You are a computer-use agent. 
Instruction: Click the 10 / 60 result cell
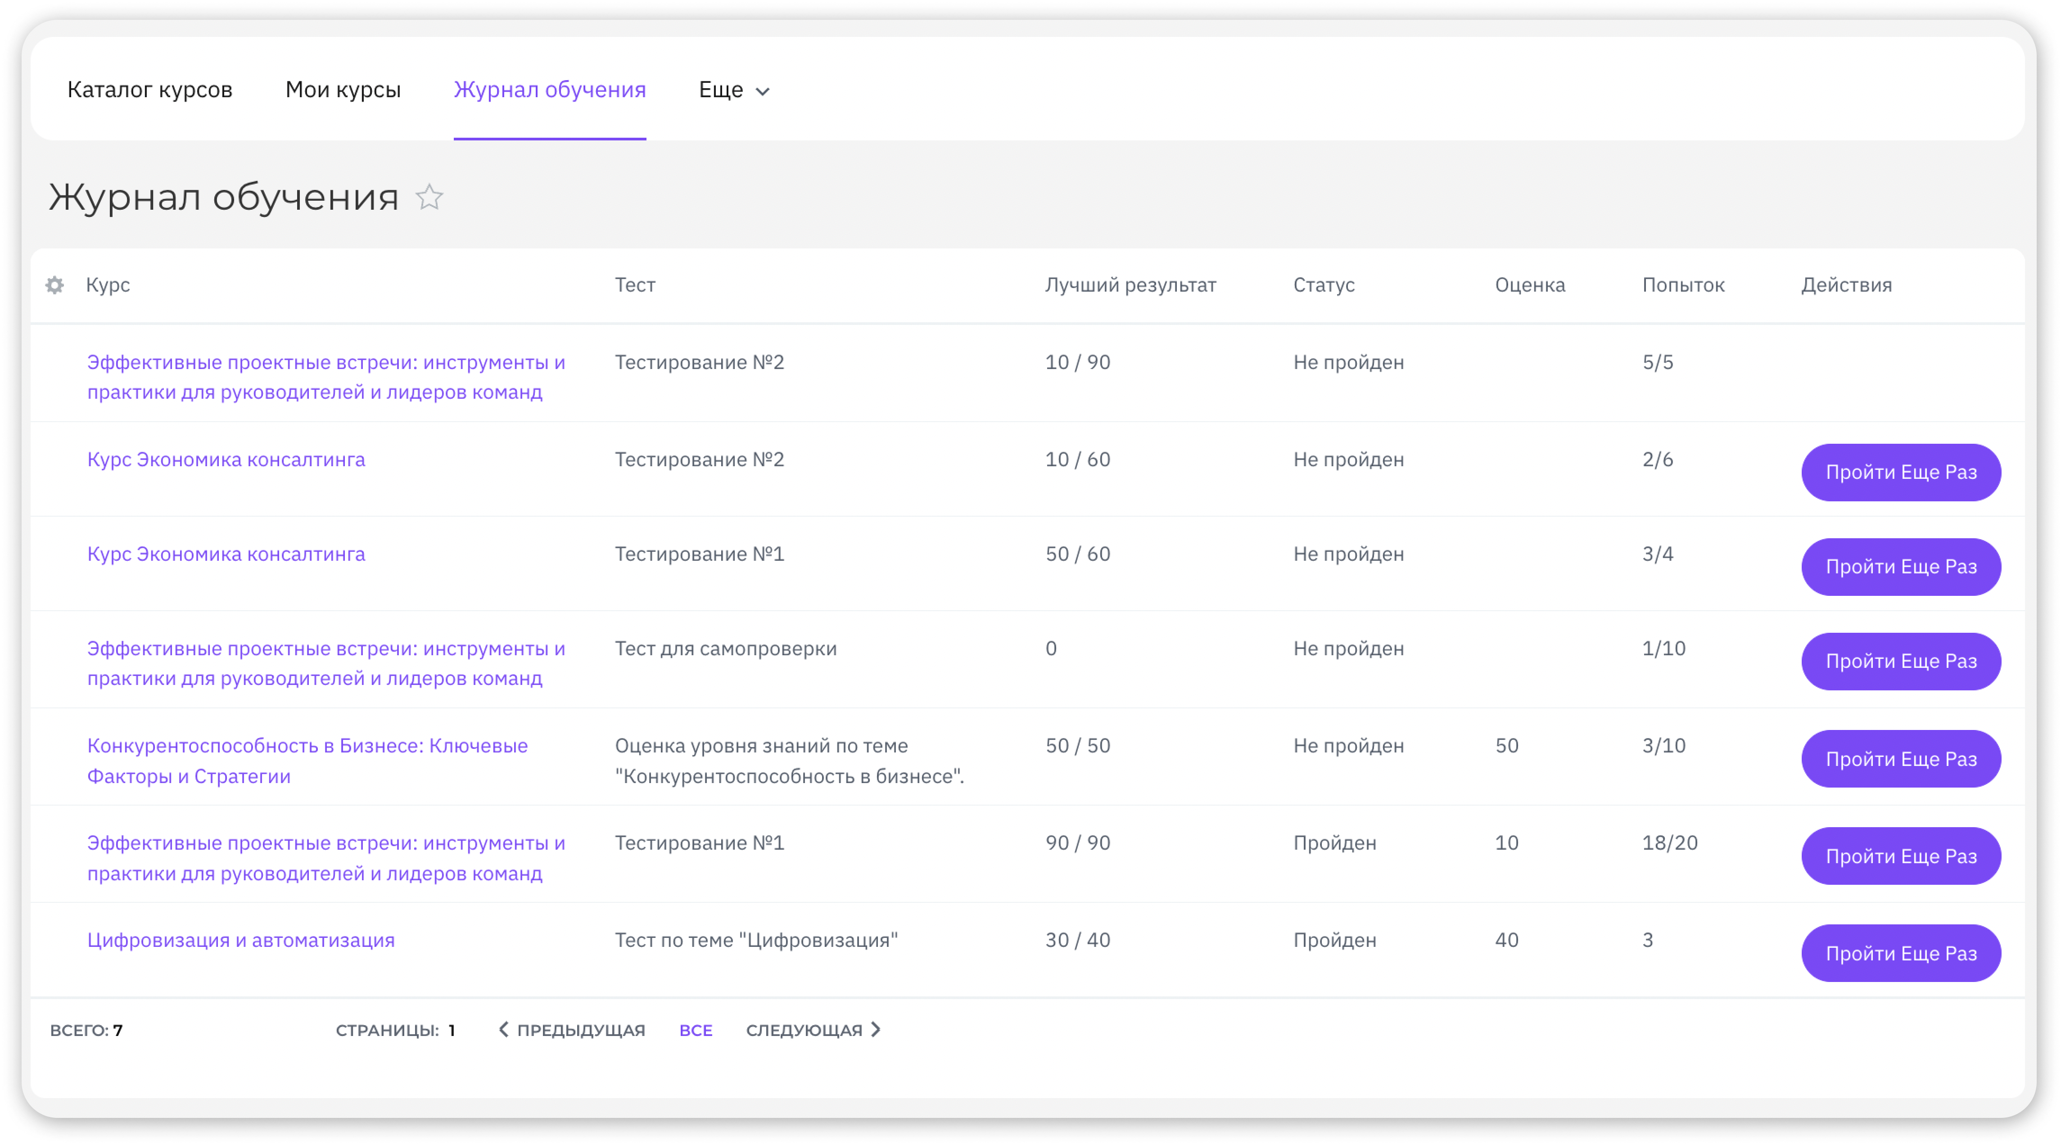[x=1078, y=459]
